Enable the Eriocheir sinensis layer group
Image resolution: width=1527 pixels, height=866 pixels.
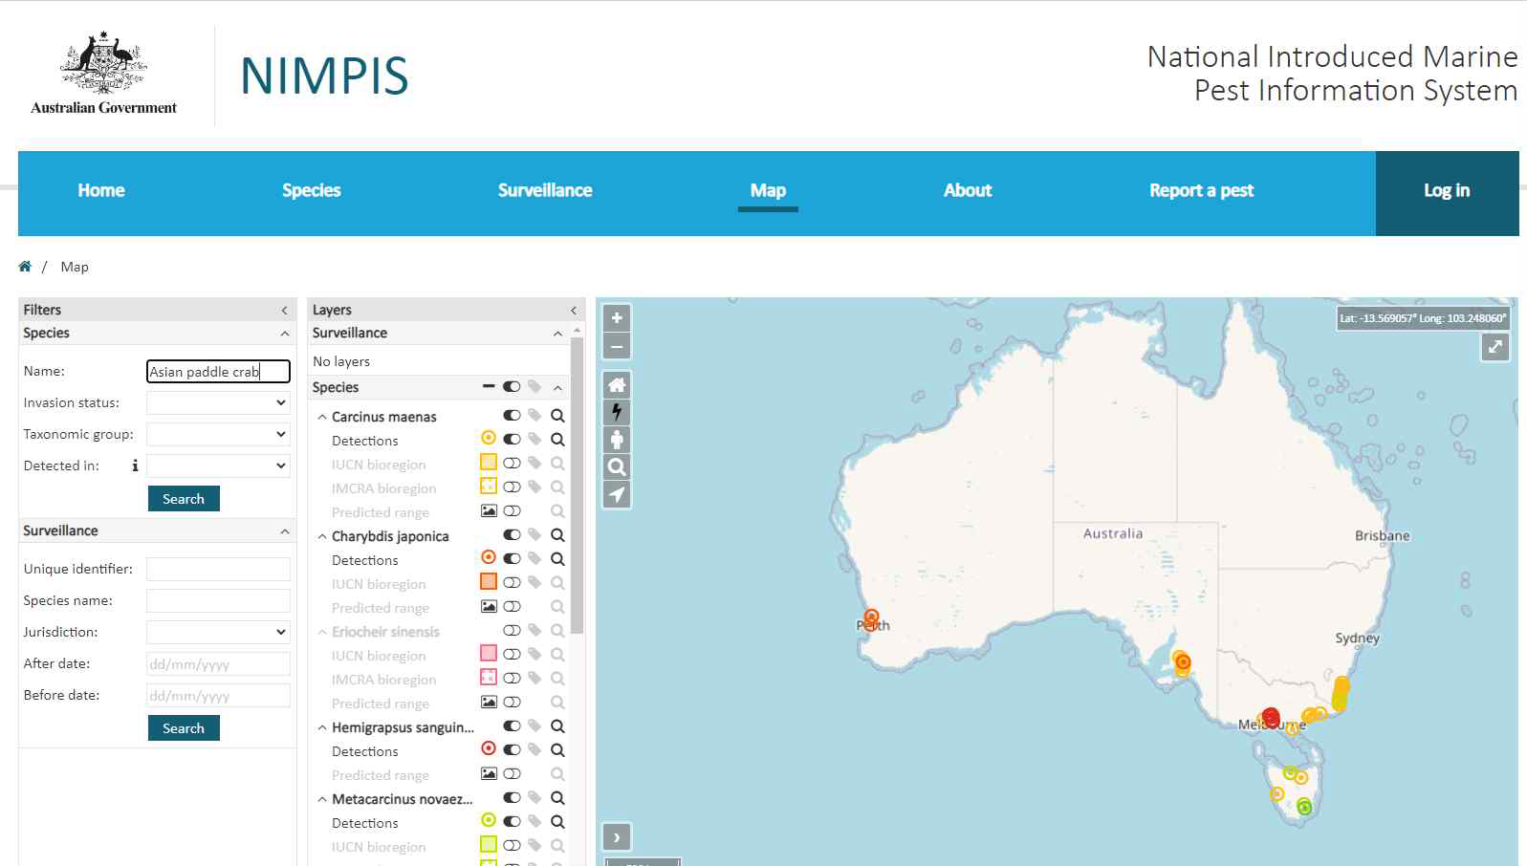coord(512,631)
